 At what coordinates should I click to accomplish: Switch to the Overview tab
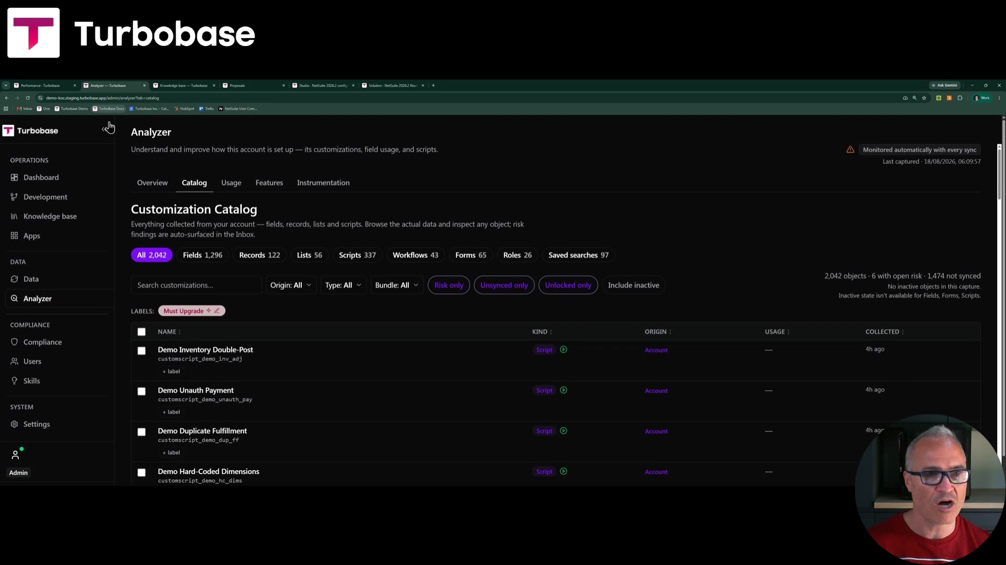[152, 183]
